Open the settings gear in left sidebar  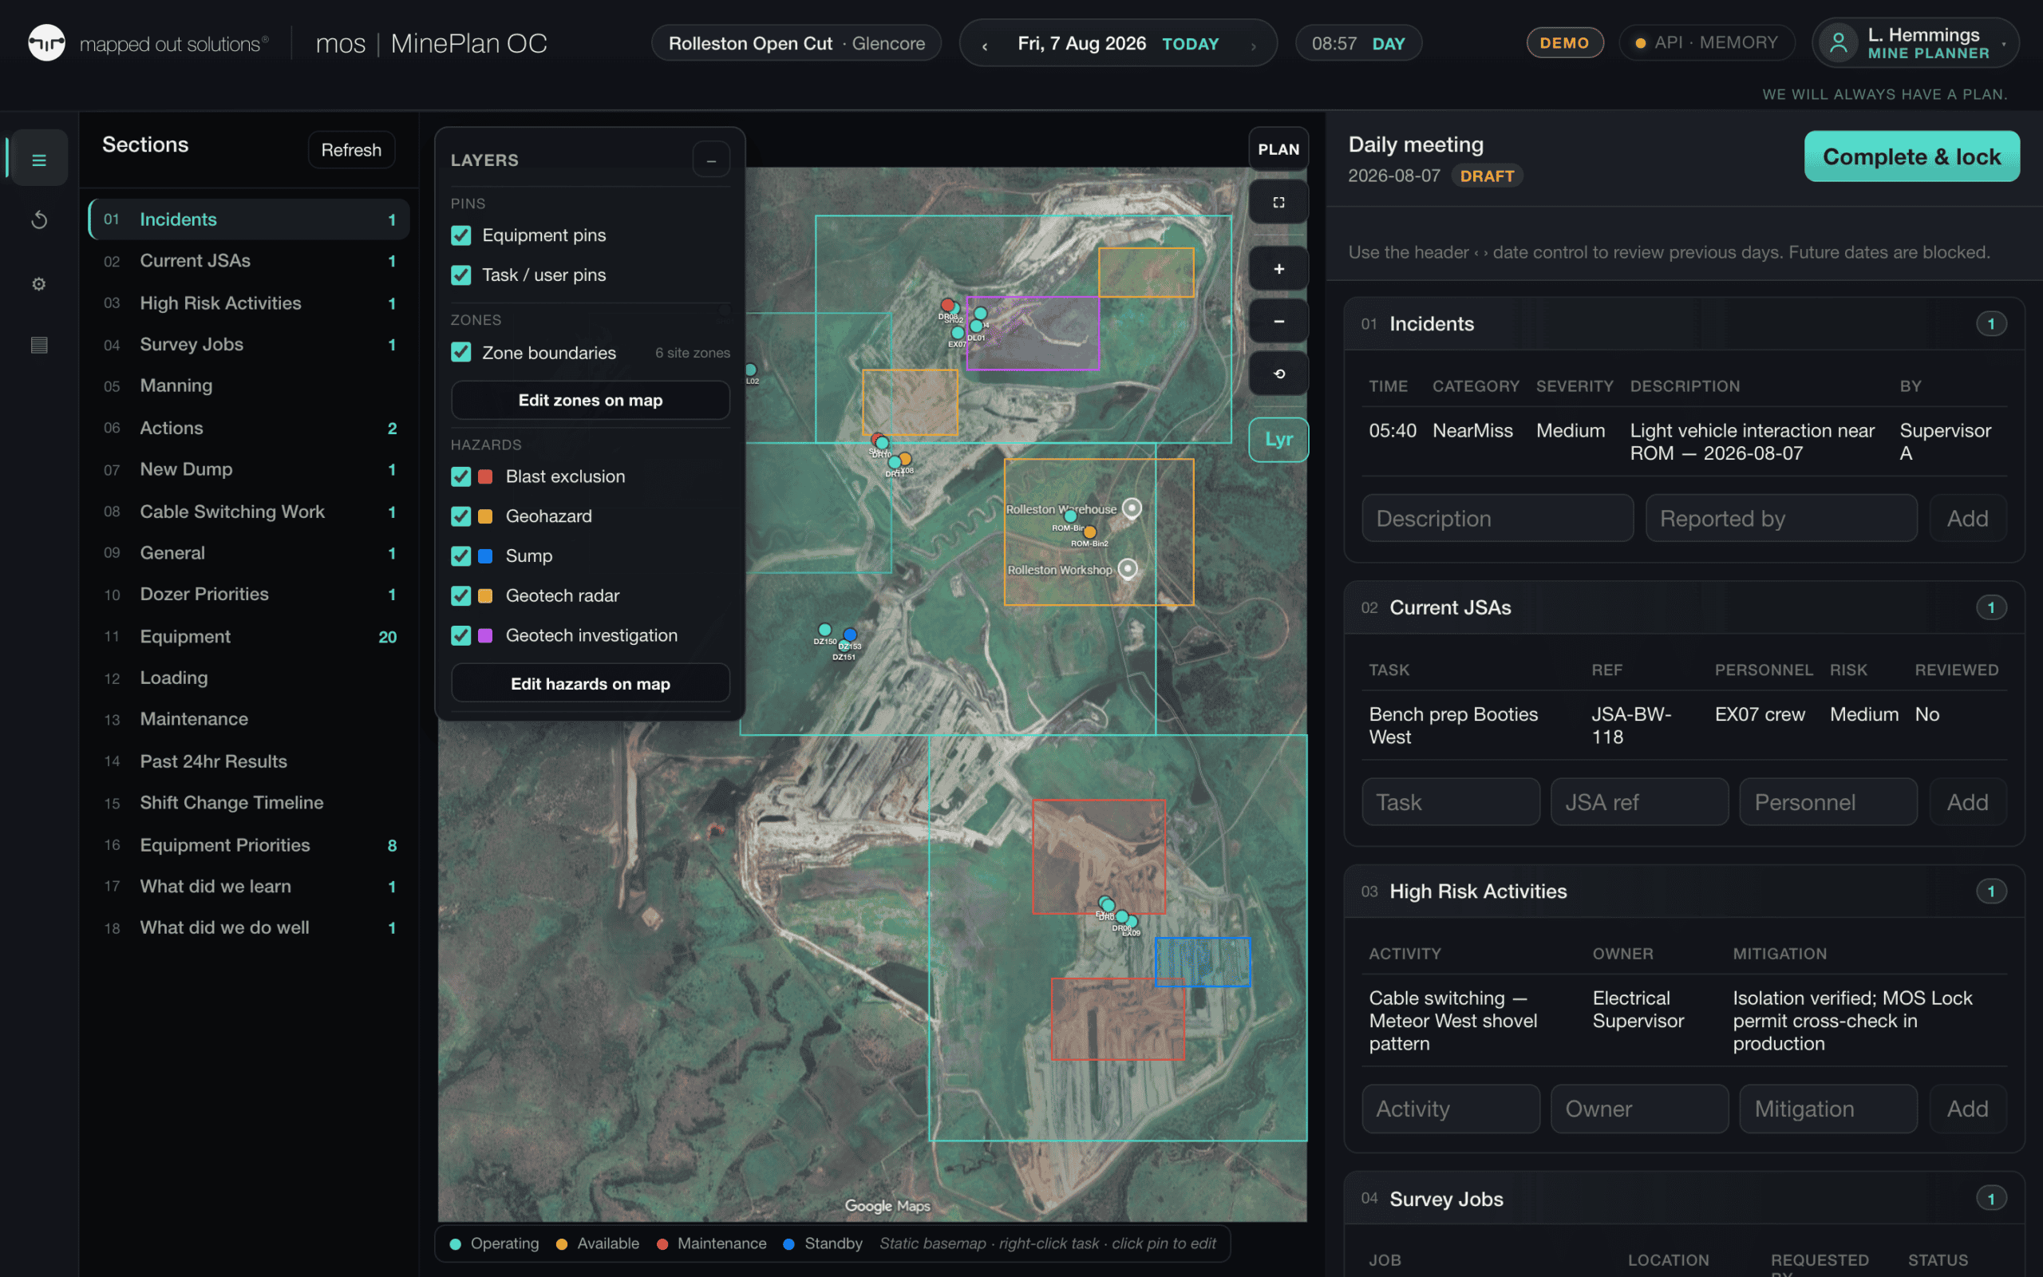point(39,284)
